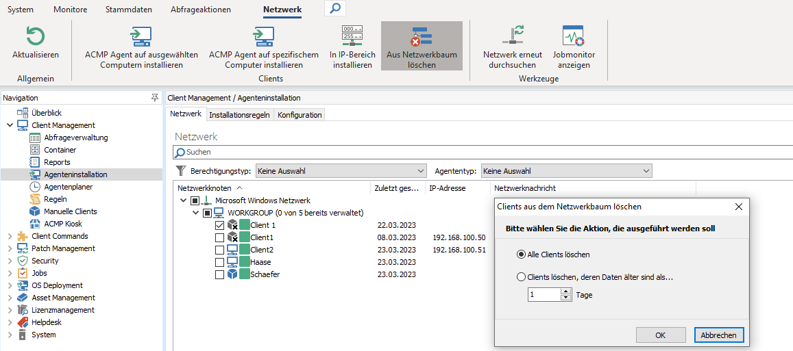Uncheck the Client 1 checkbox
Viewport: 793px width, 351px height.
(219, 225)
